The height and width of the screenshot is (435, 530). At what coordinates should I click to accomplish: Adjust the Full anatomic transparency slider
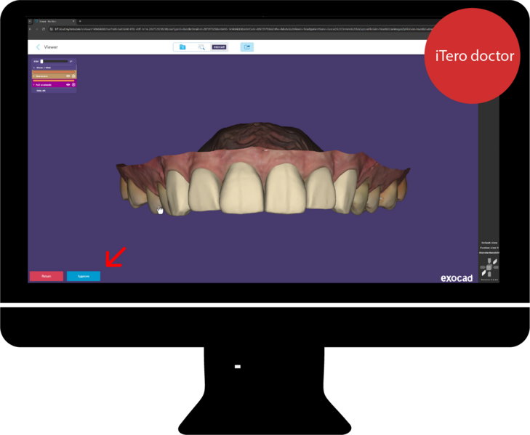pos(54,81)
